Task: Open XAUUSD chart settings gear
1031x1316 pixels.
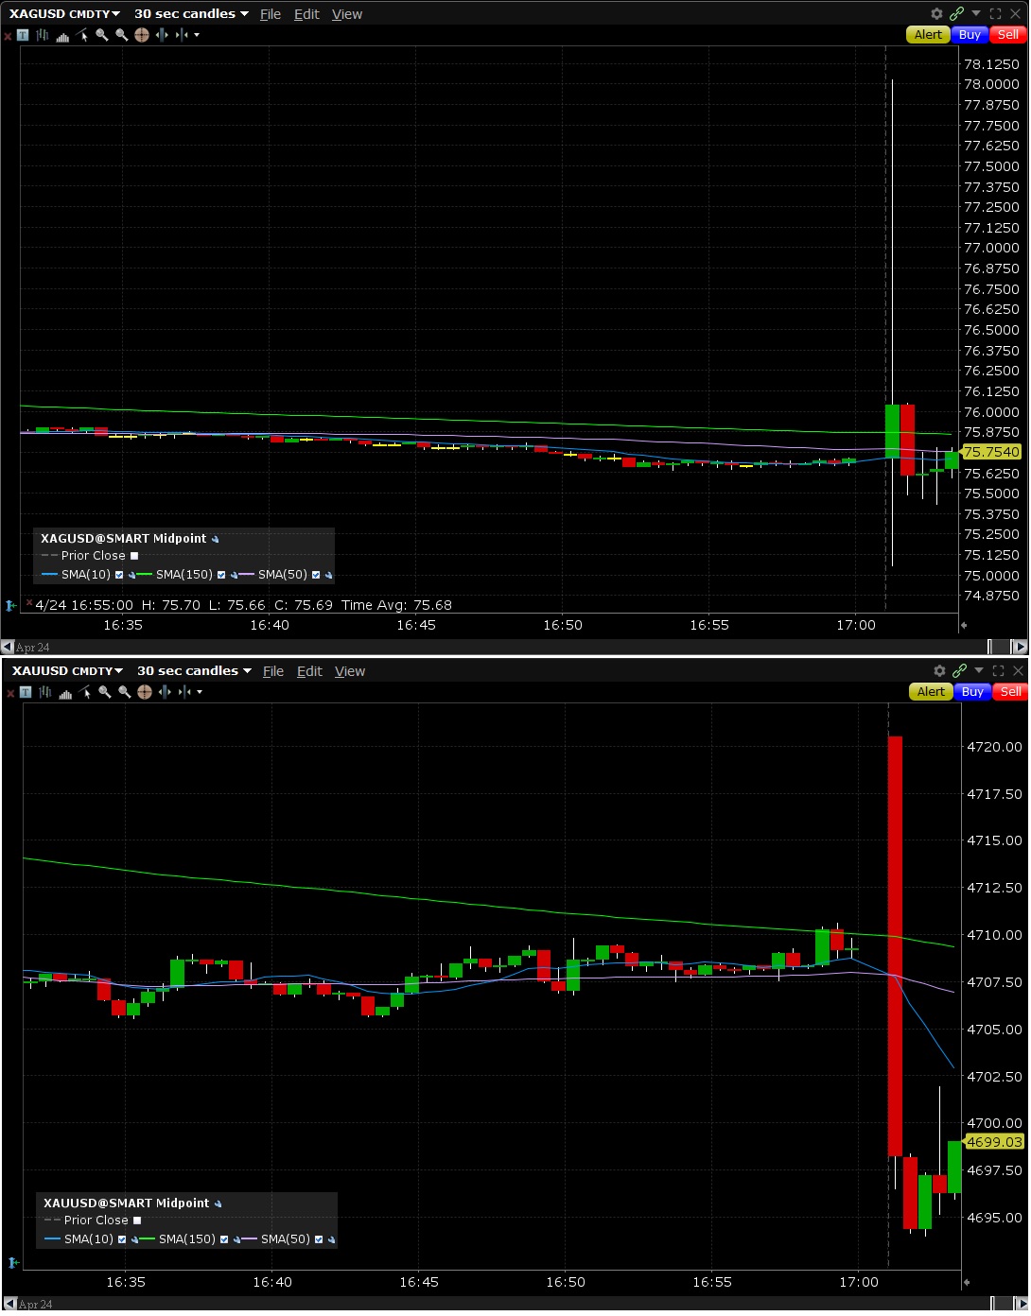Action: pos(939,670)
